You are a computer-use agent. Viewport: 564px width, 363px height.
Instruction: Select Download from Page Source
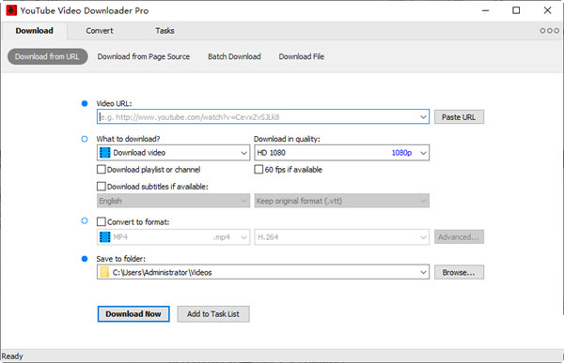(144, 56)
